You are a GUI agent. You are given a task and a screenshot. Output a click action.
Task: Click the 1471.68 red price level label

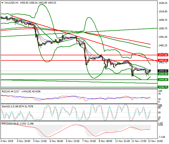163,55
